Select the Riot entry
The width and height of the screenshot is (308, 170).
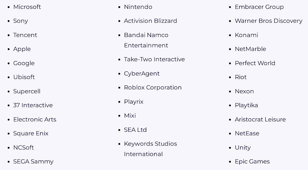241,77
